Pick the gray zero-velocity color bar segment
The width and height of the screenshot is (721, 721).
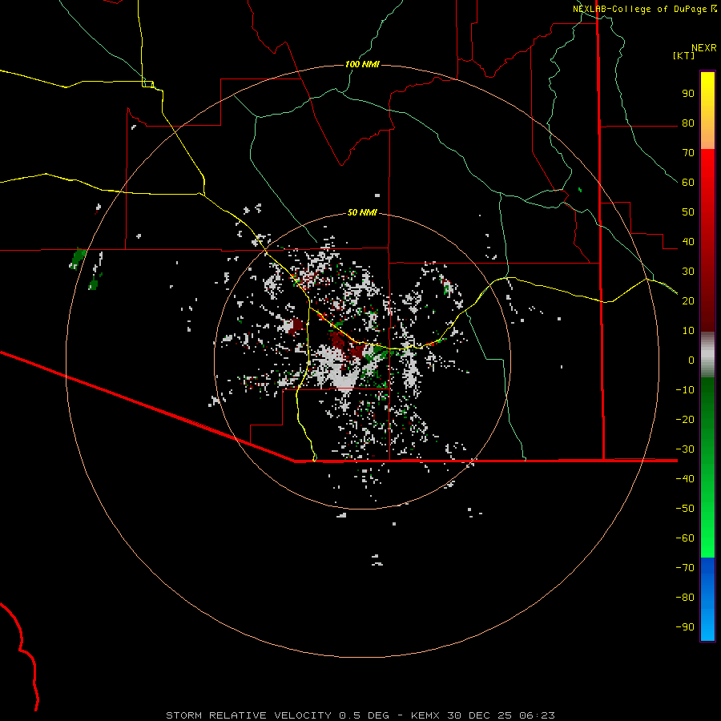tap(707, 355)
